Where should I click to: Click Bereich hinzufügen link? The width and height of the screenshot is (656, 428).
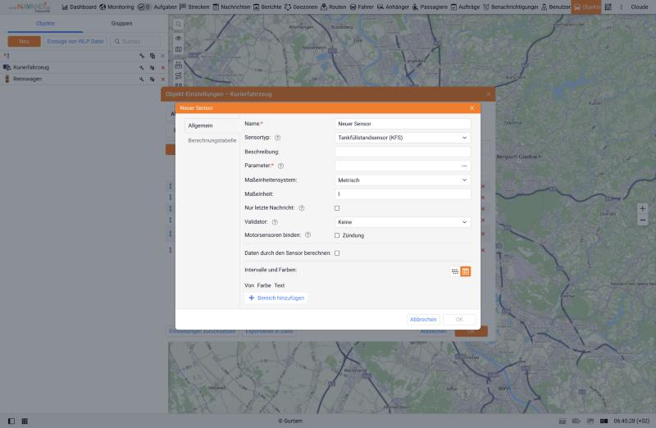point(276,298)
